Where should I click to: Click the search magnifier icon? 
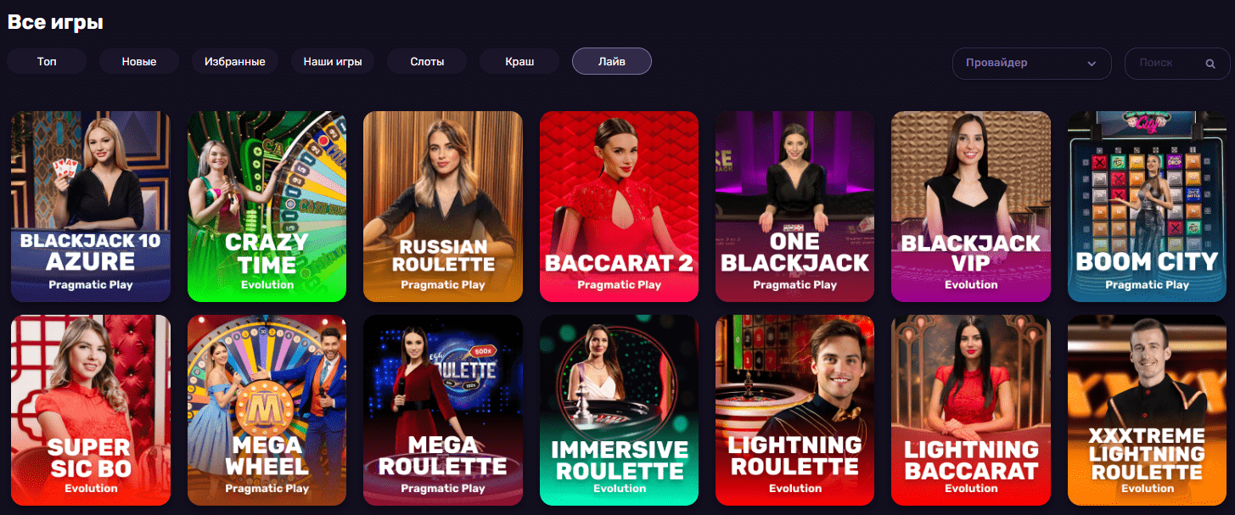coord(1210,63)
